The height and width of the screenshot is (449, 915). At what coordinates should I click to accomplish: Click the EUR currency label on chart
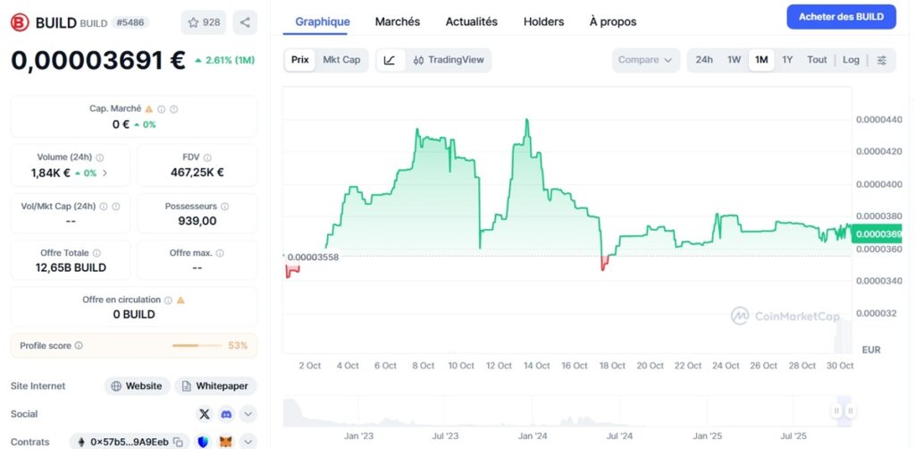click(871, 350)
